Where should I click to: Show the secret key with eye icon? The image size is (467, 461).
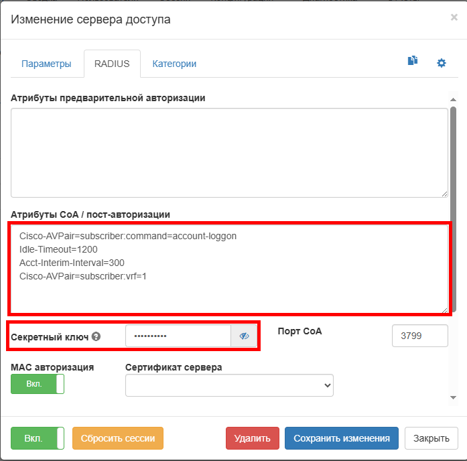click(x=244, y=336)
